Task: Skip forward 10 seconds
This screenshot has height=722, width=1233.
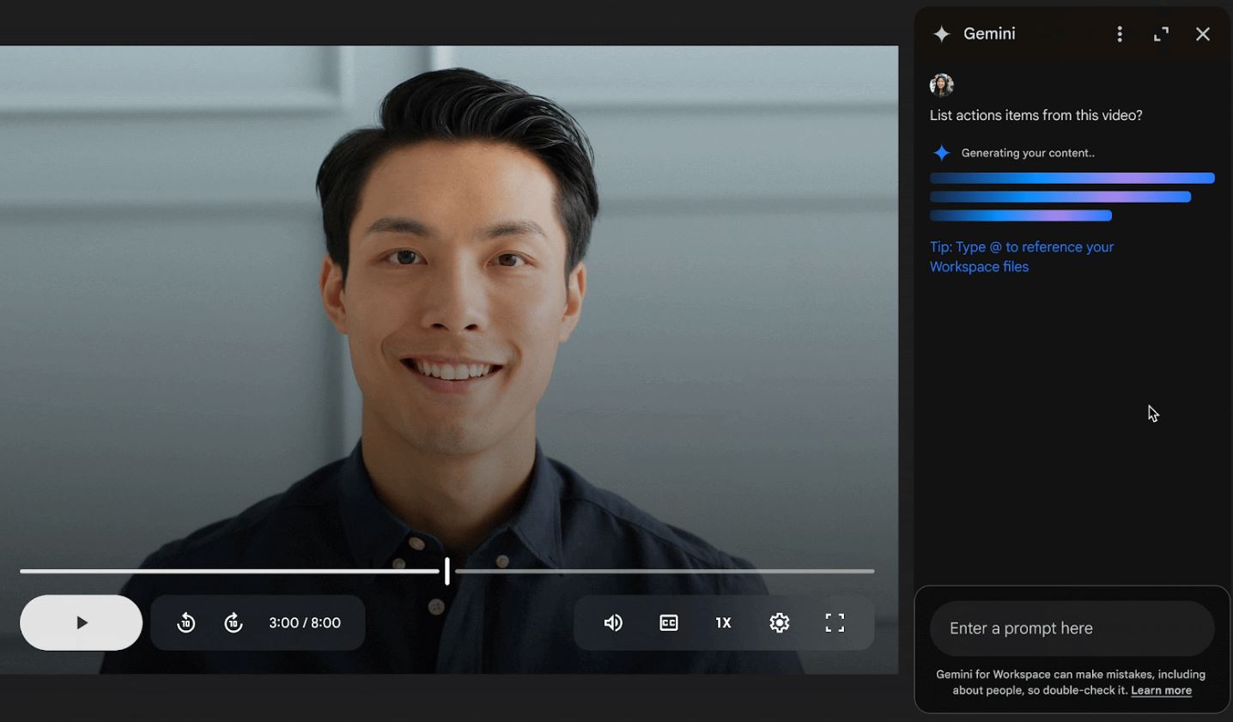Action: pyautogui.click(x=234, y=623)
